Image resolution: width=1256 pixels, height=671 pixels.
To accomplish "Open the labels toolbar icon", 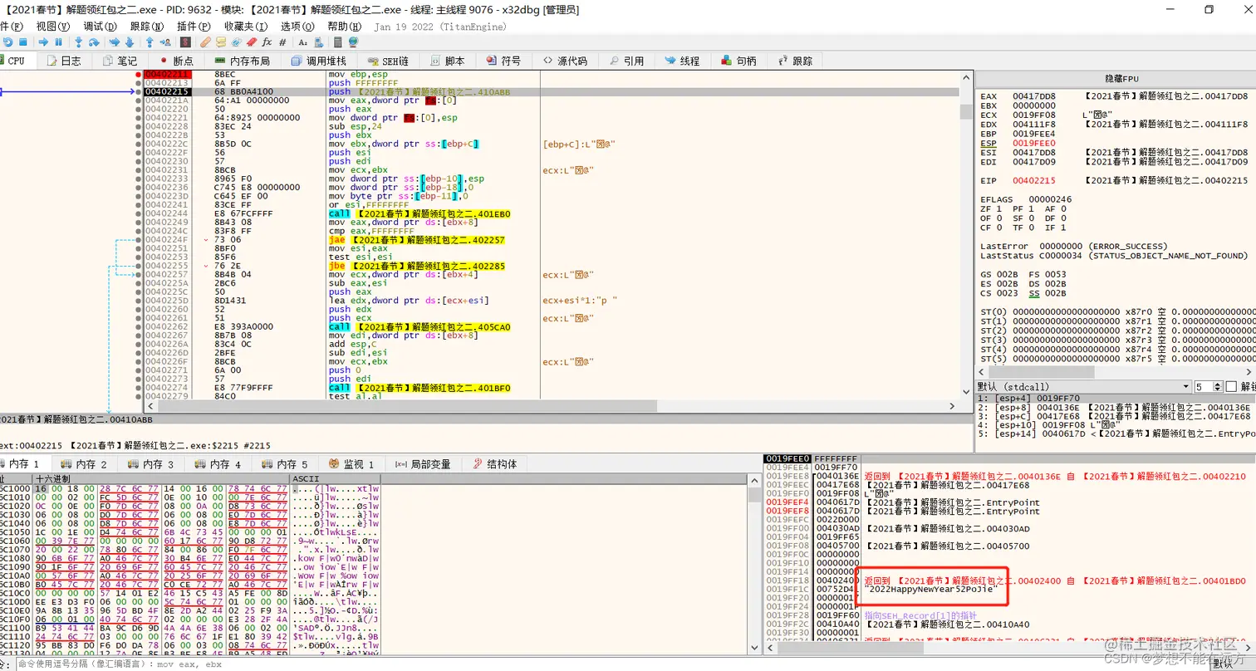I will [237, 42].
